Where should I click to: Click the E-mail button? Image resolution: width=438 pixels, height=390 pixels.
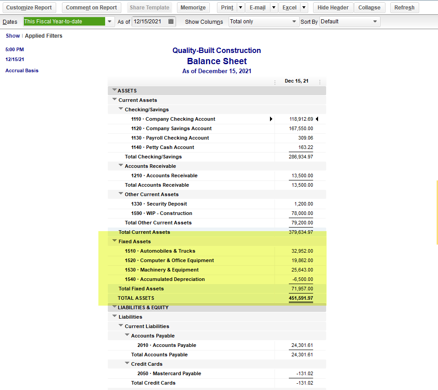tap(257, 8)
